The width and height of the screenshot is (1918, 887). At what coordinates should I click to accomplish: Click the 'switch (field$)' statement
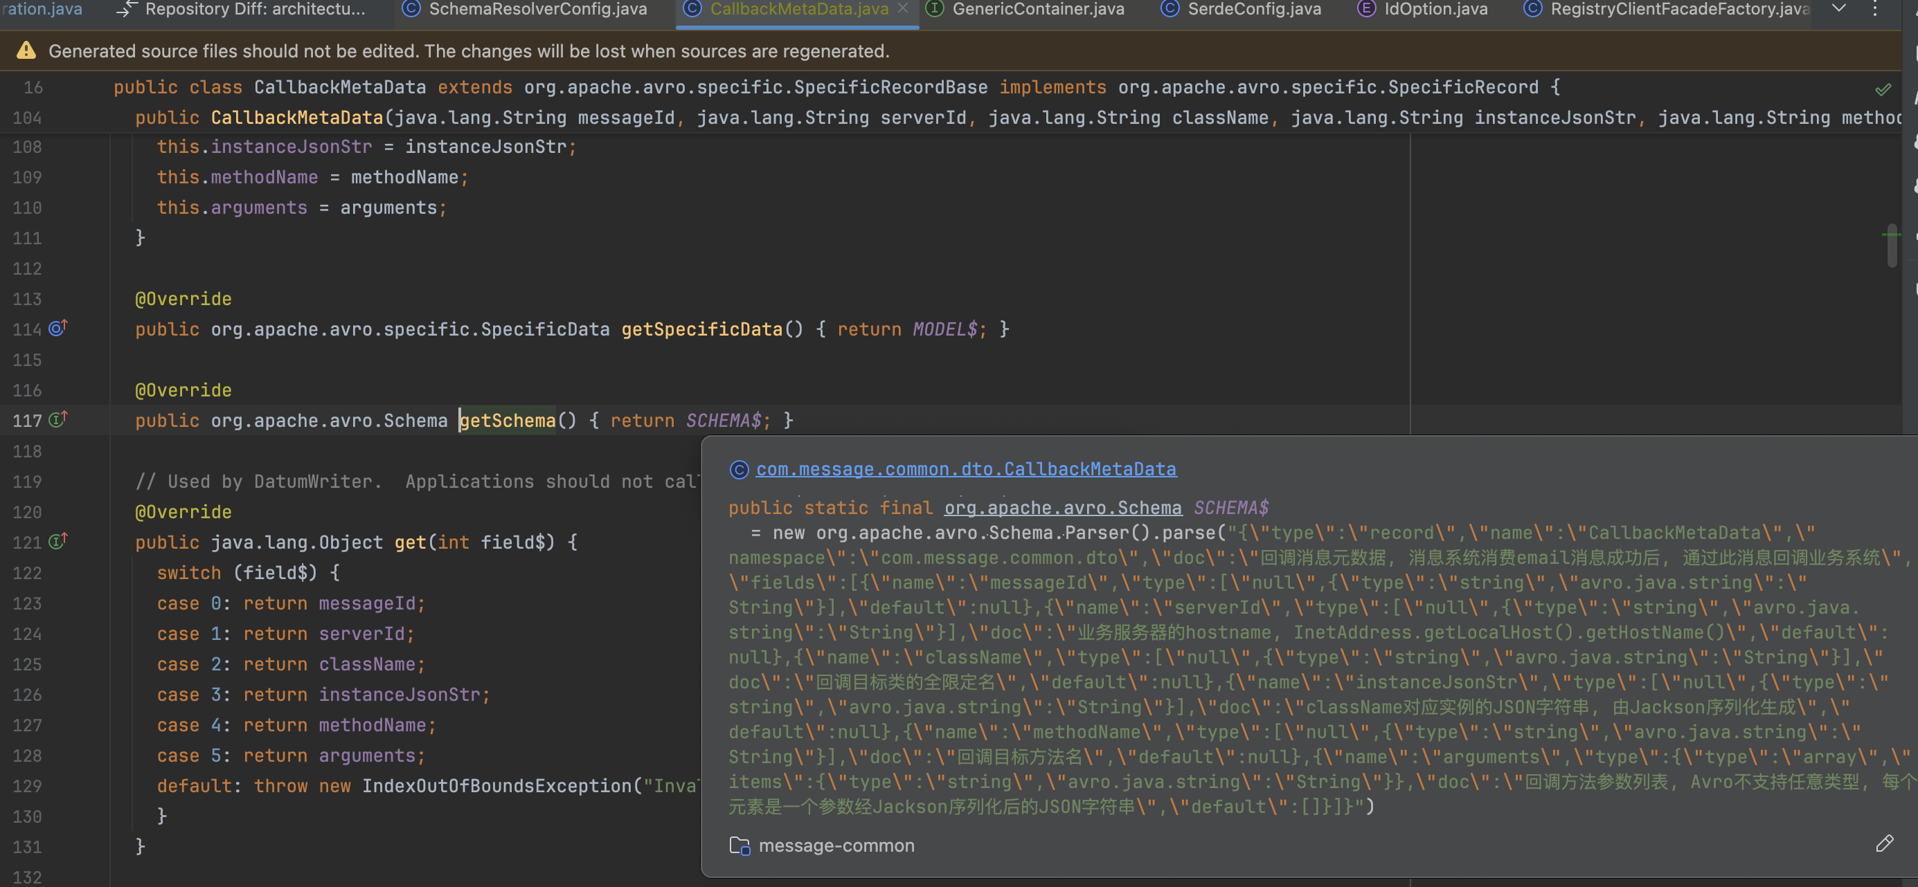click(x=248, y=573)
